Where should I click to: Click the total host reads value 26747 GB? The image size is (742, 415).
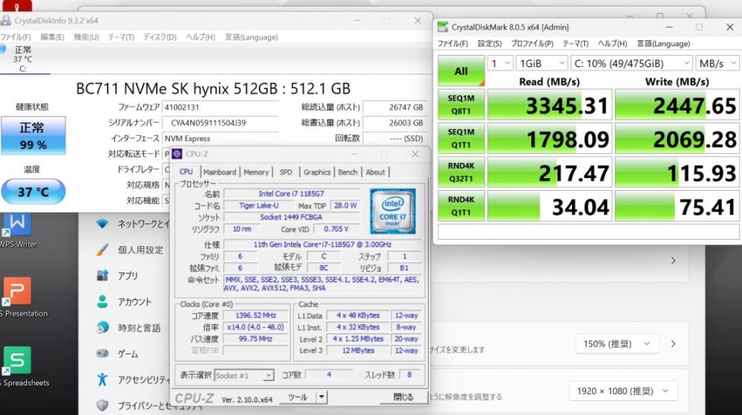tap(395, 108)
